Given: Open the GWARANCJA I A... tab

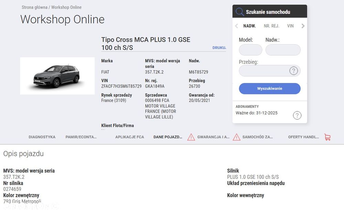Looking at the screenshot, I should [x=213, y=137].
